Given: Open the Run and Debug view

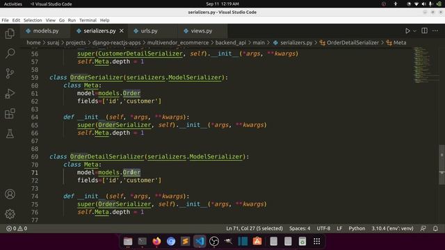Looking at the screenshot, I should coord(10,94).
